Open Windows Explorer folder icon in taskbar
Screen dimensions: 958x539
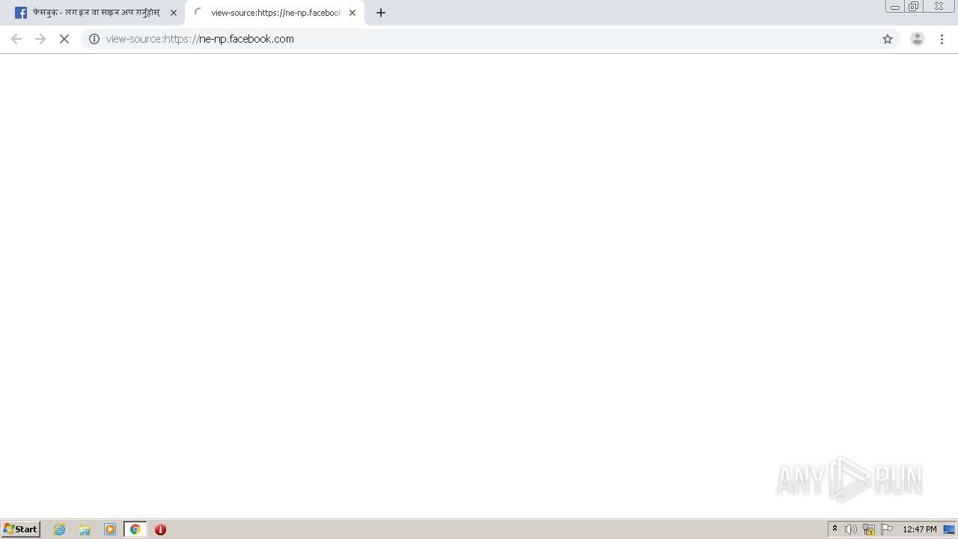[85, 529]
